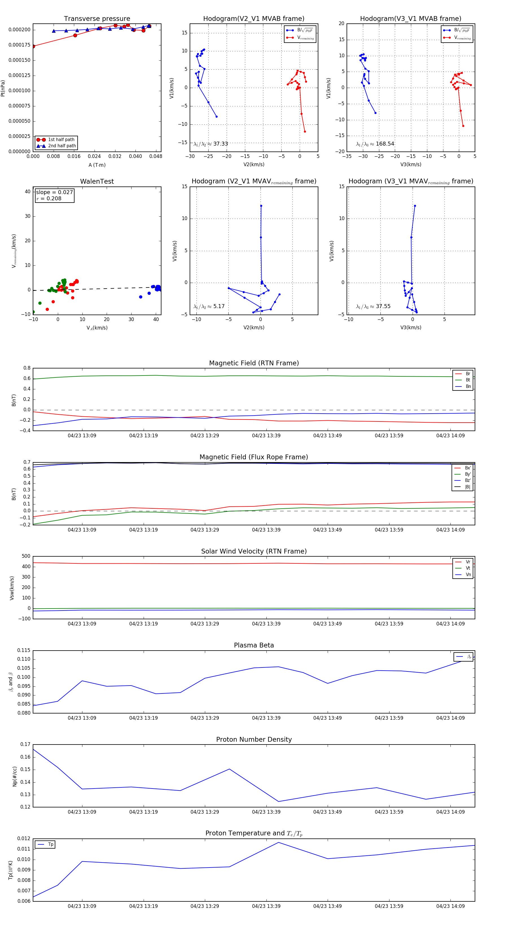Click the Bz' legend entry
This screenshot has height=931, width=508.
click(463, 480)
